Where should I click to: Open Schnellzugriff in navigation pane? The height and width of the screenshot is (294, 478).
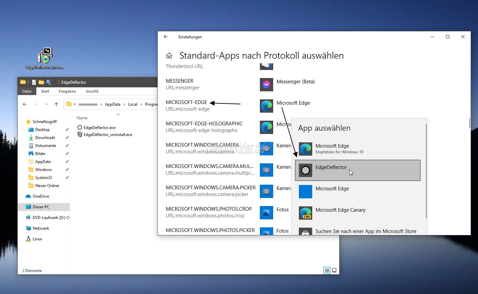41,122
